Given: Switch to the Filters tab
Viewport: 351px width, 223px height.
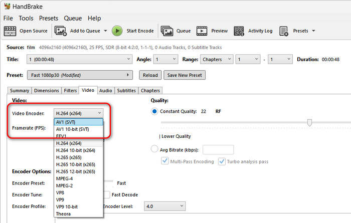Looking at the screenshot, I should tap(70, 91).
